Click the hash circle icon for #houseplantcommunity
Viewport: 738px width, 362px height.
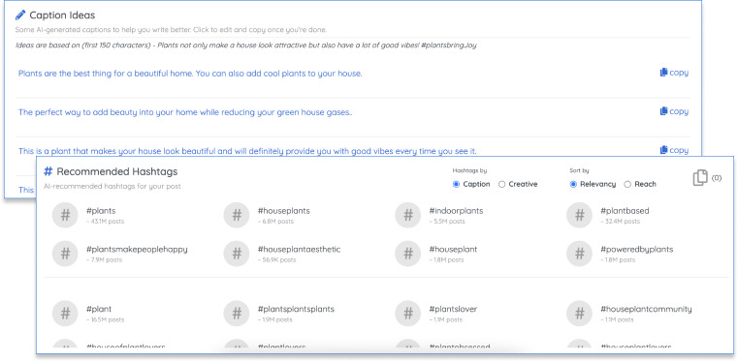579,314
